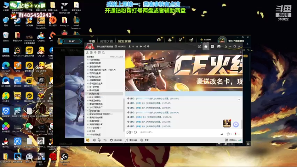Click the headset icon above channel list
The width and height of the screenshot is (297, 167).
91,52
